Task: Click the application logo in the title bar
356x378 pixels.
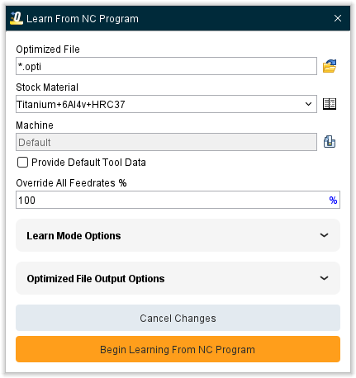Action: click(17, 18)
